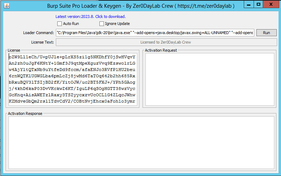Screen dimensions: 281x176
Task: Click the license line starting 'j/4khD6kaP03DvVK'
Action: [72, 89]
